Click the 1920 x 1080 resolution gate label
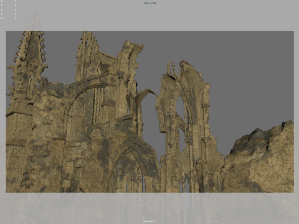The width and height of the screenshot is (299, 224). [149, 3]
